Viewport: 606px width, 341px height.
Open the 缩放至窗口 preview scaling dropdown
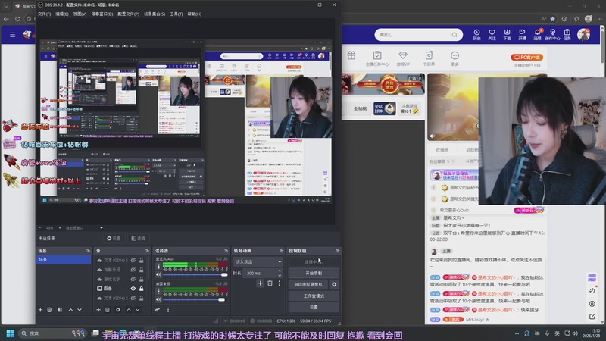(x=84, y=228)
